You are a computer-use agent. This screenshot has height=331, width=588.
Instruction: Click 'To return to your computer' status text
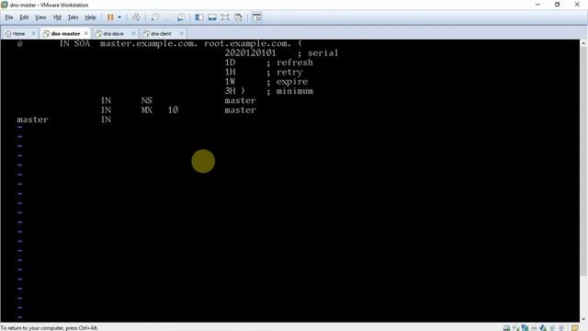coord(49,328)
